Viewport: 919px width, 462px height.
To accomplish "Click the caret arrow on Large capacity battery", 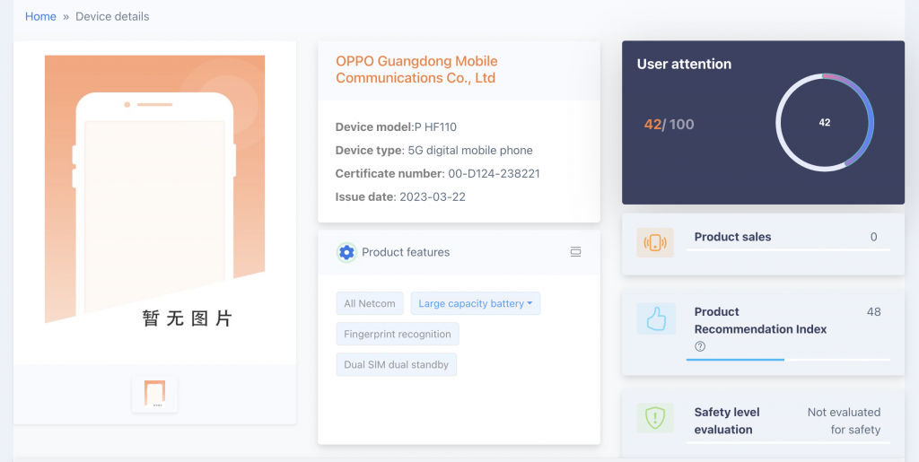I will (x=530, y=303).
